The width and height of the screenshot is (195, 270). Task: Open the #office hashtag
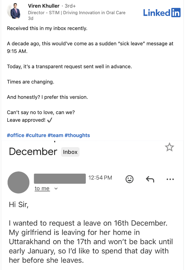[16, 135]
